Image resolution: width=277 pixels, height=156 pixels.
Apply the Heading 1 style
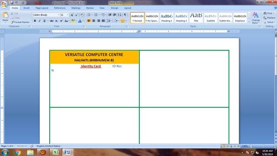tap(167, 18)
